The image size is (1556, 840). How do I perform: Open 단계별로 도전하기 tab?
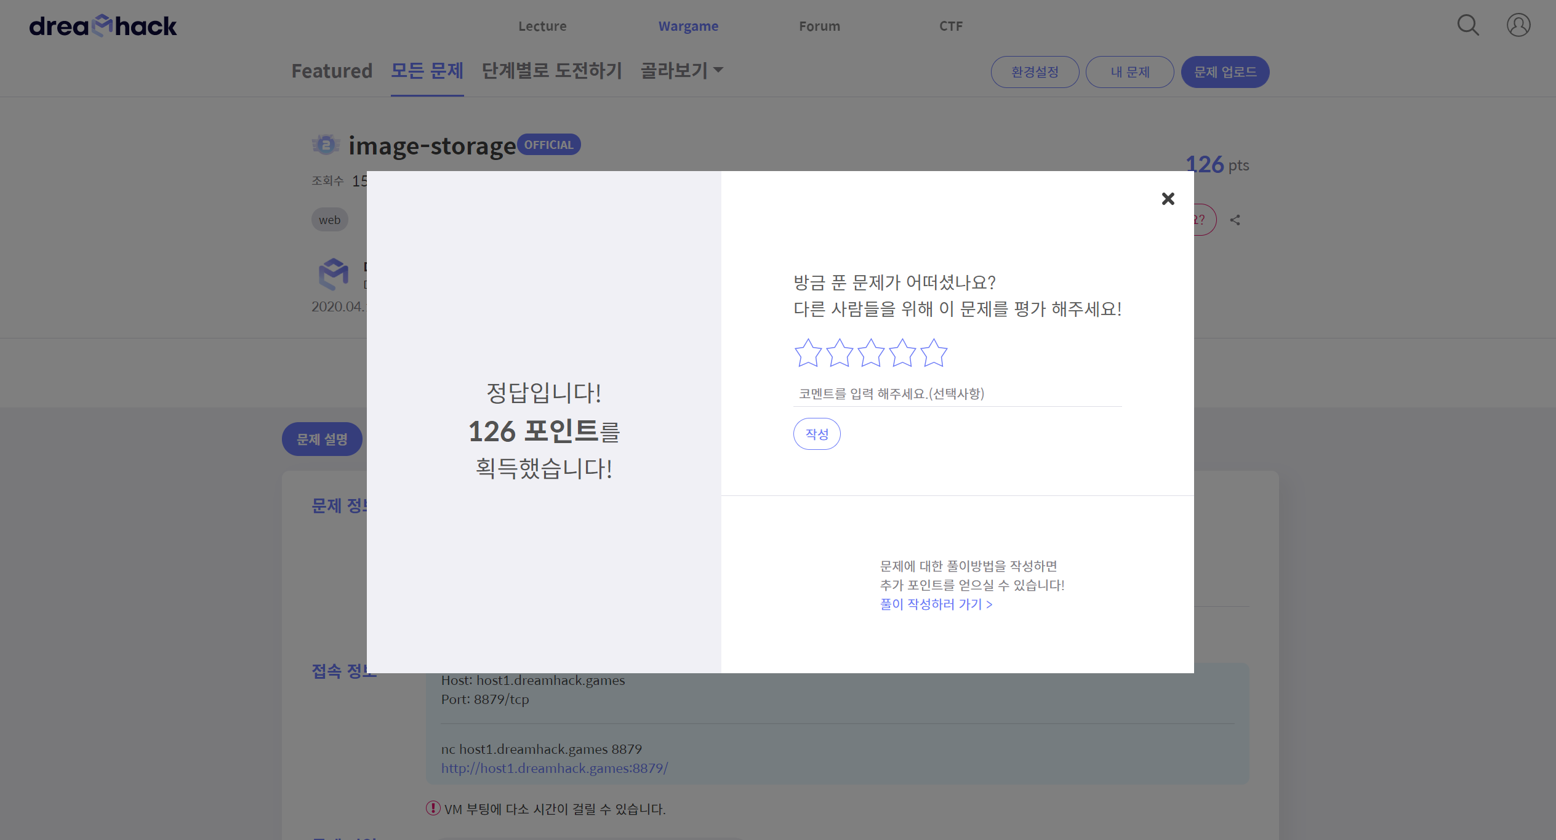(551, 71)
